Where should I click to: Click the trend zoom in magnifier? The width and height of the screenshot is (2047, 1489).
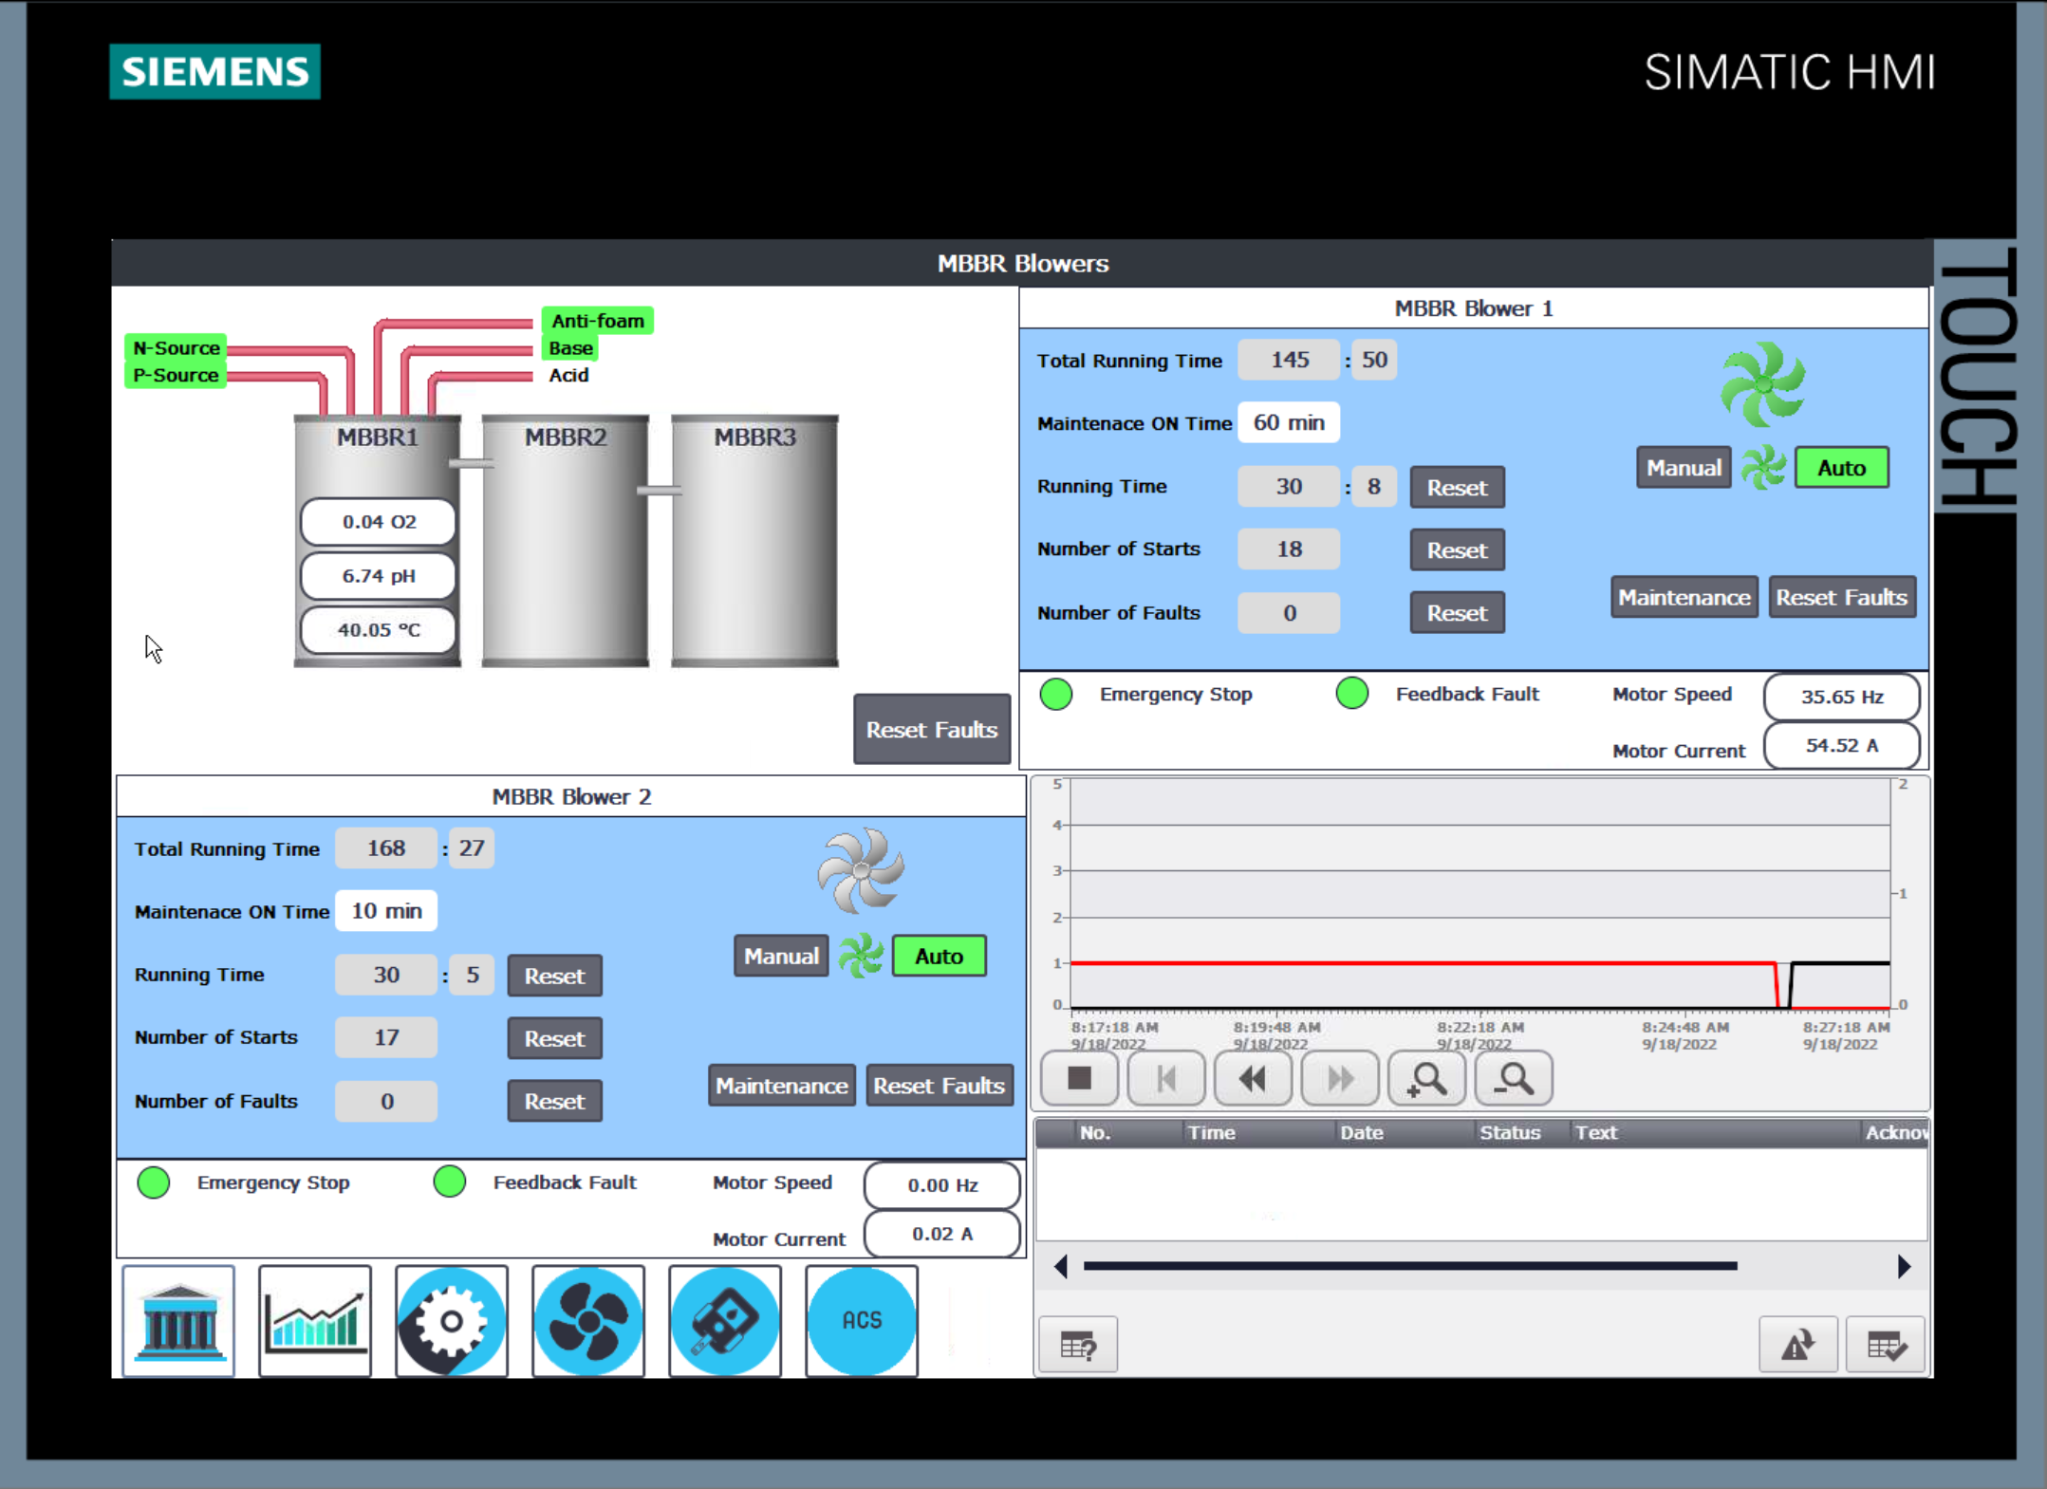(x=1426, y=1079)
